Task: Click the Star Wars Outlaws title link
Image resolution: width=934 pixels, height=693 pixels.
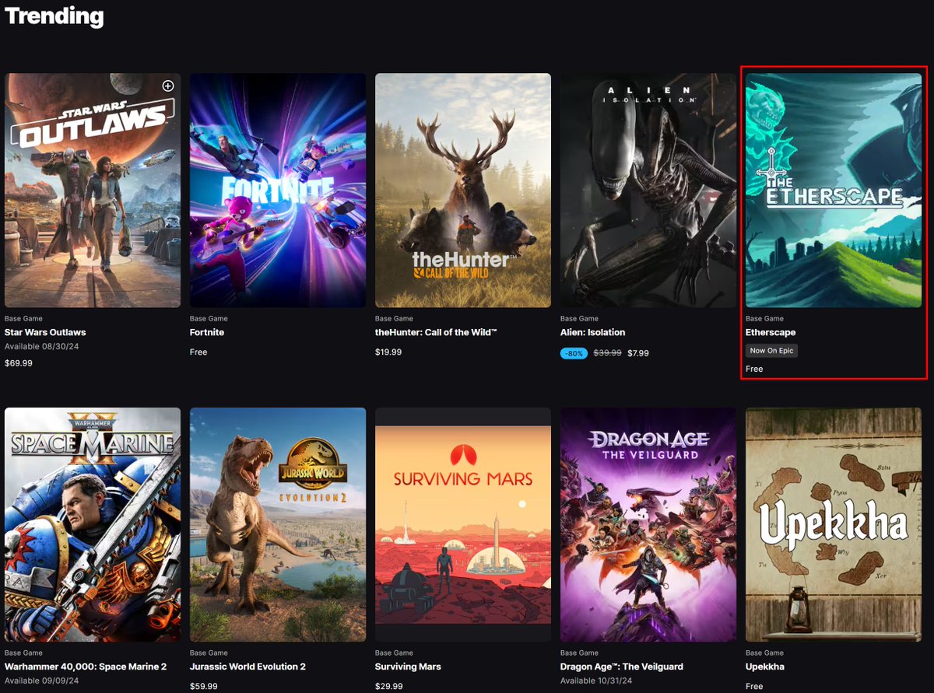Action: [x=45, y=332]
